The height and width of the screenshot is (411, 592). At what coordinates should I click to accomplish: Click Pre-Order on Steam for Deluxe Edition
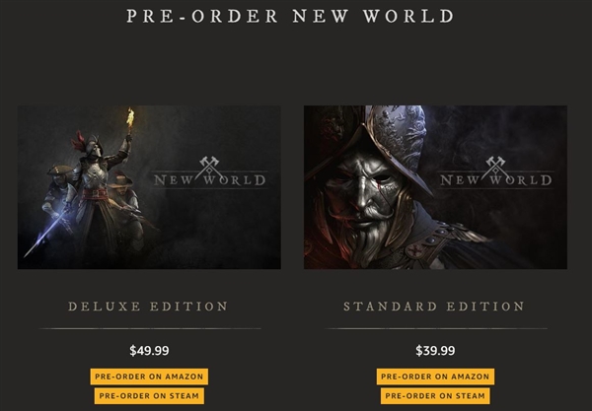point(149,396)
